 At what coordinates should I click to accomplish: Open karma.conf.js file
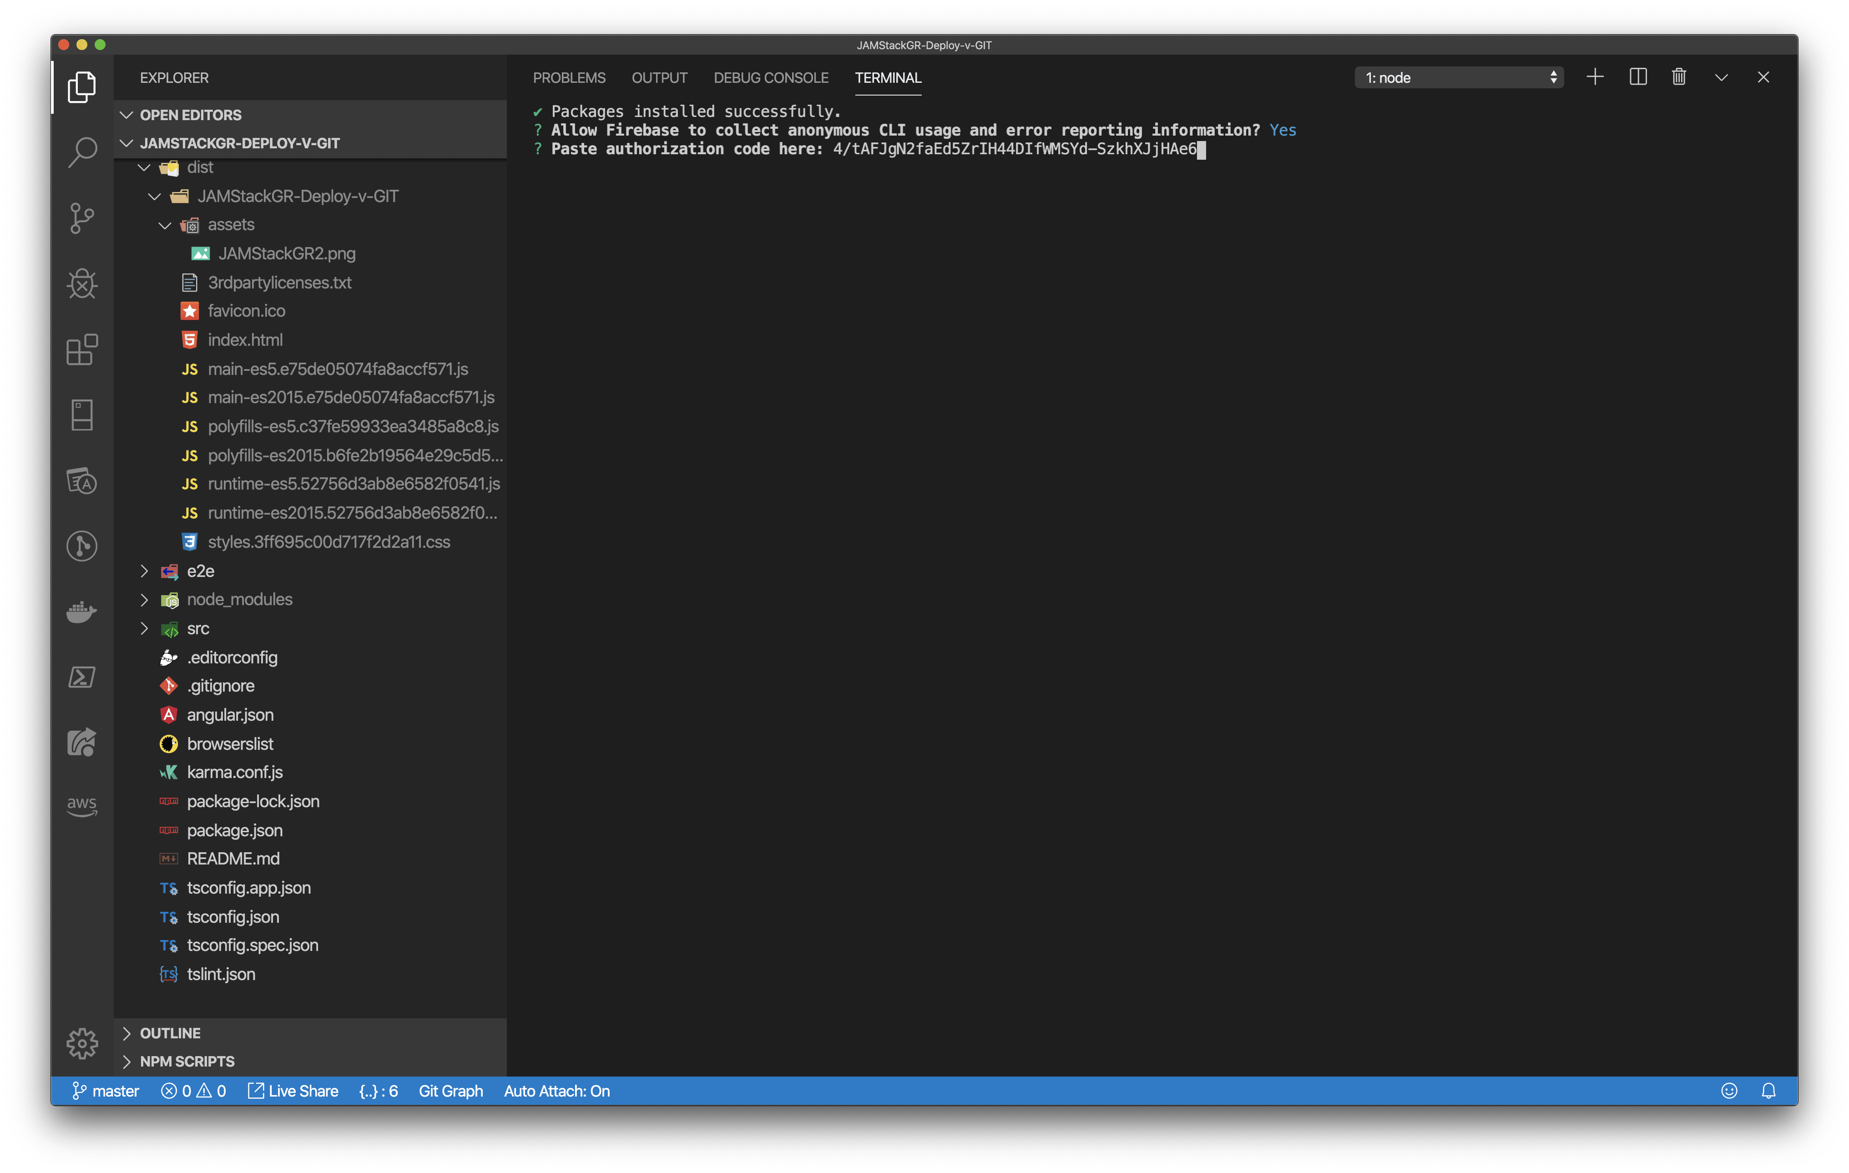coord(310,773)
